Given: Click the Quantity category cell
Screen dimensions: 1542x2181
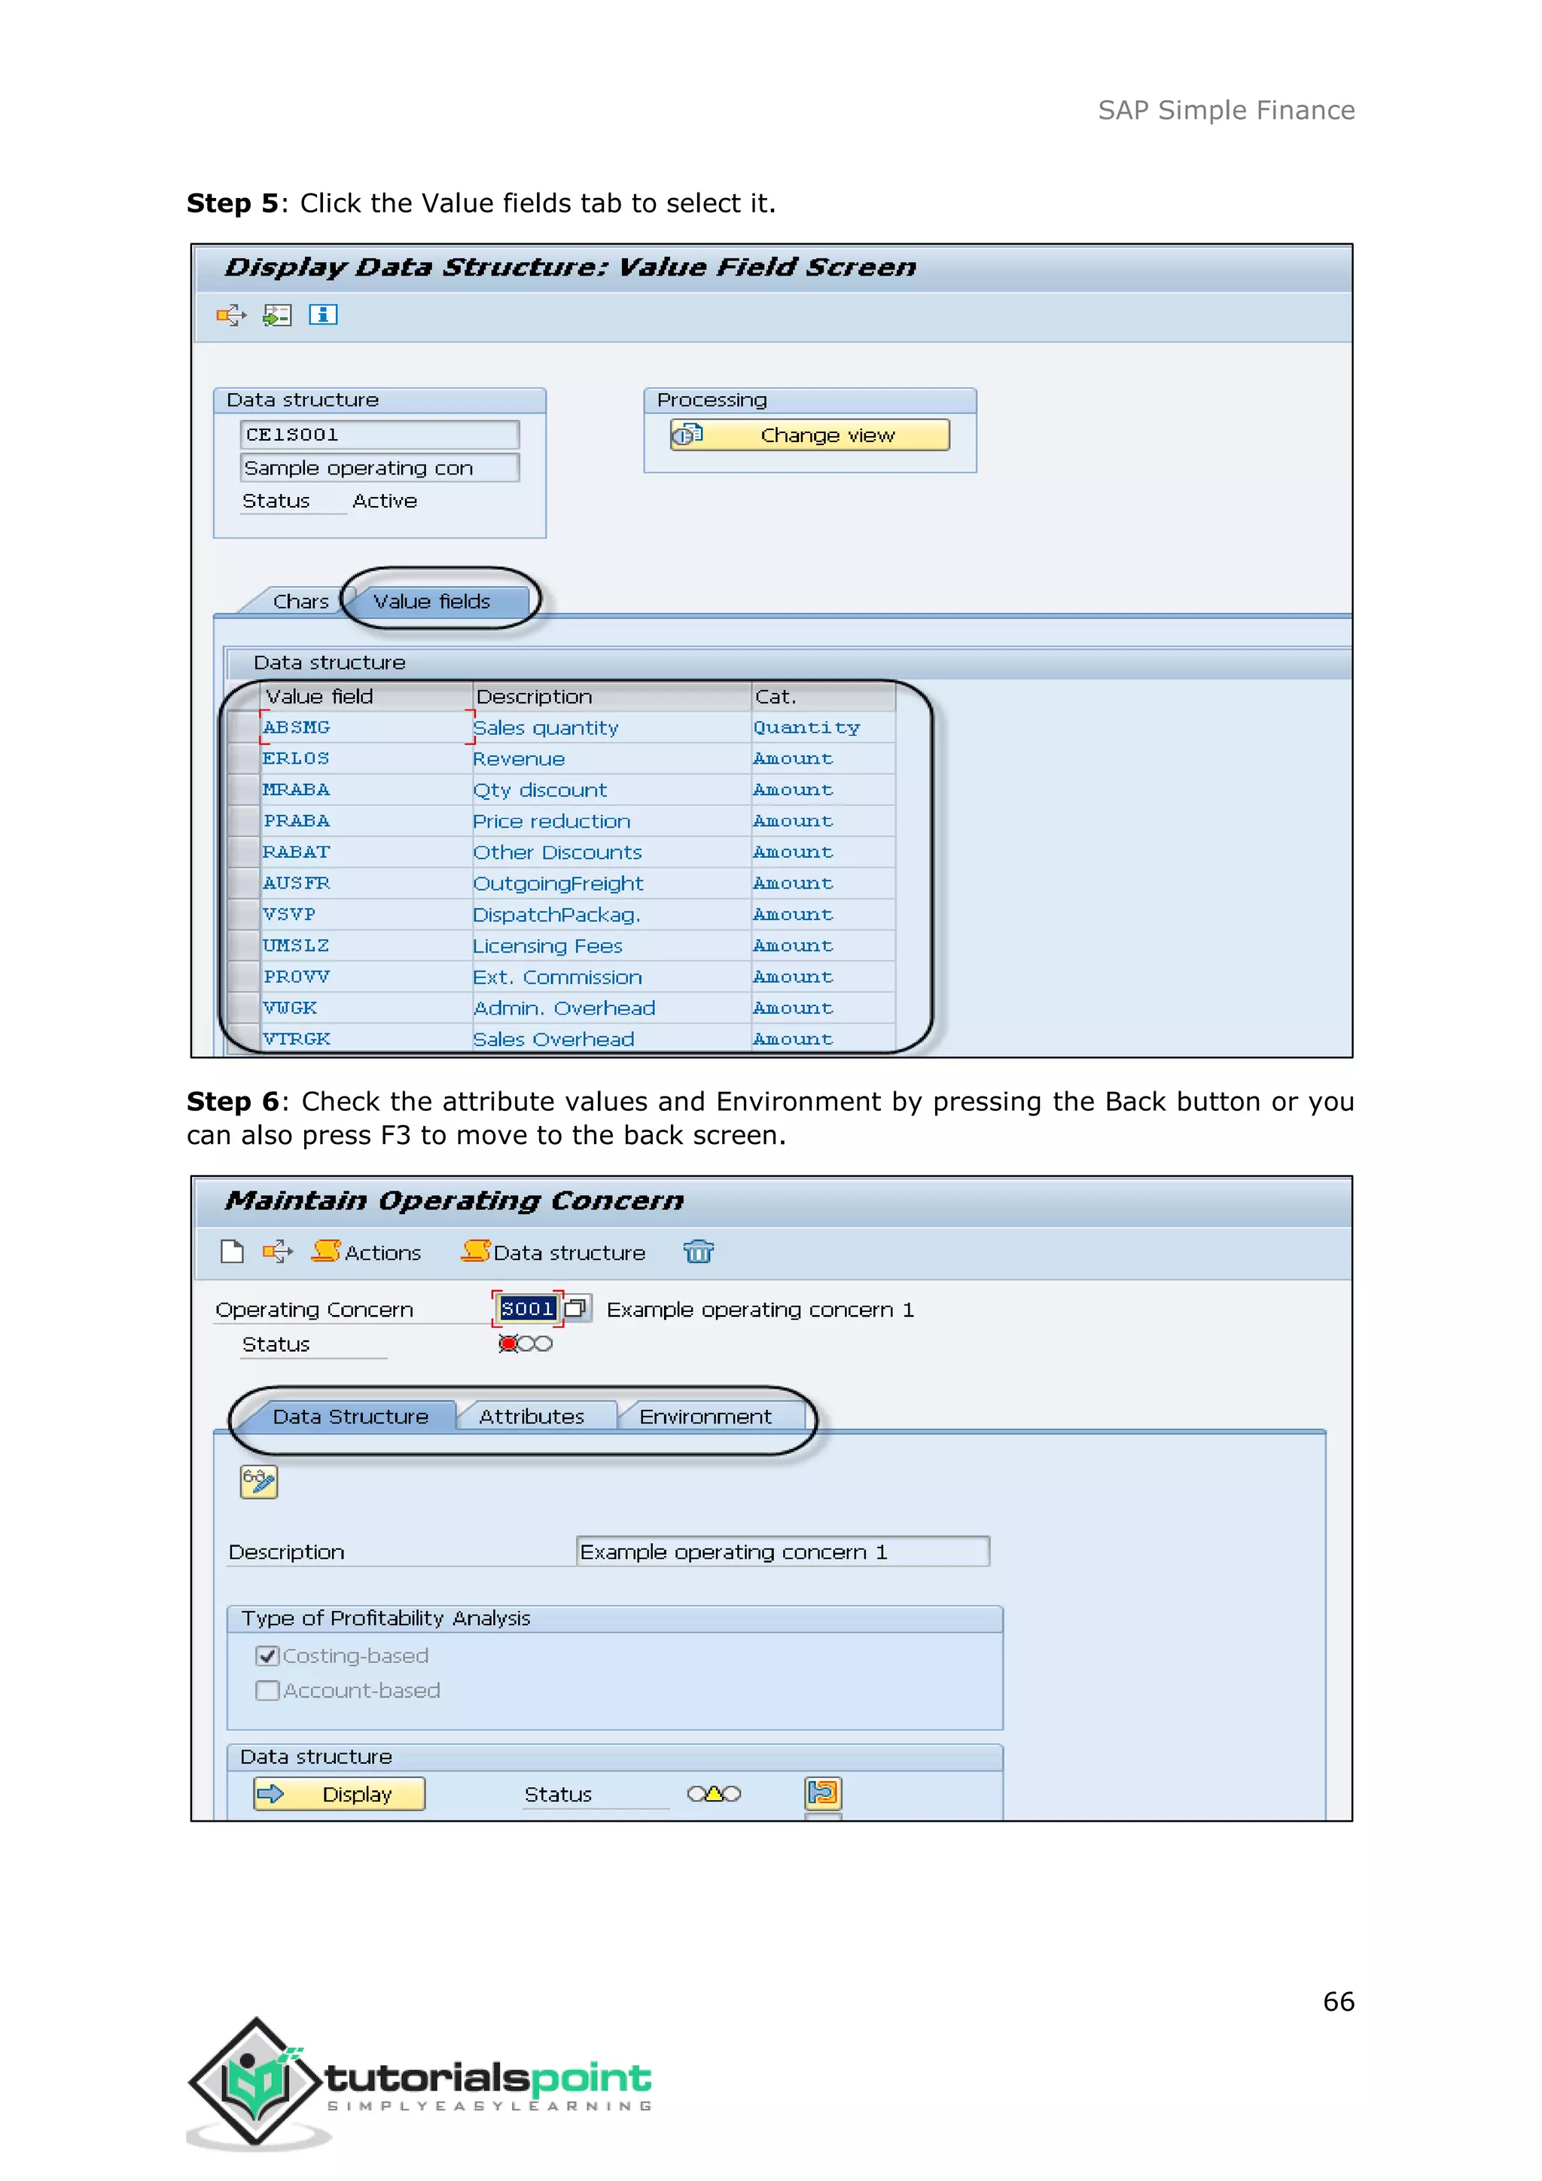Looking at the screenshot, I should point(823,728).
